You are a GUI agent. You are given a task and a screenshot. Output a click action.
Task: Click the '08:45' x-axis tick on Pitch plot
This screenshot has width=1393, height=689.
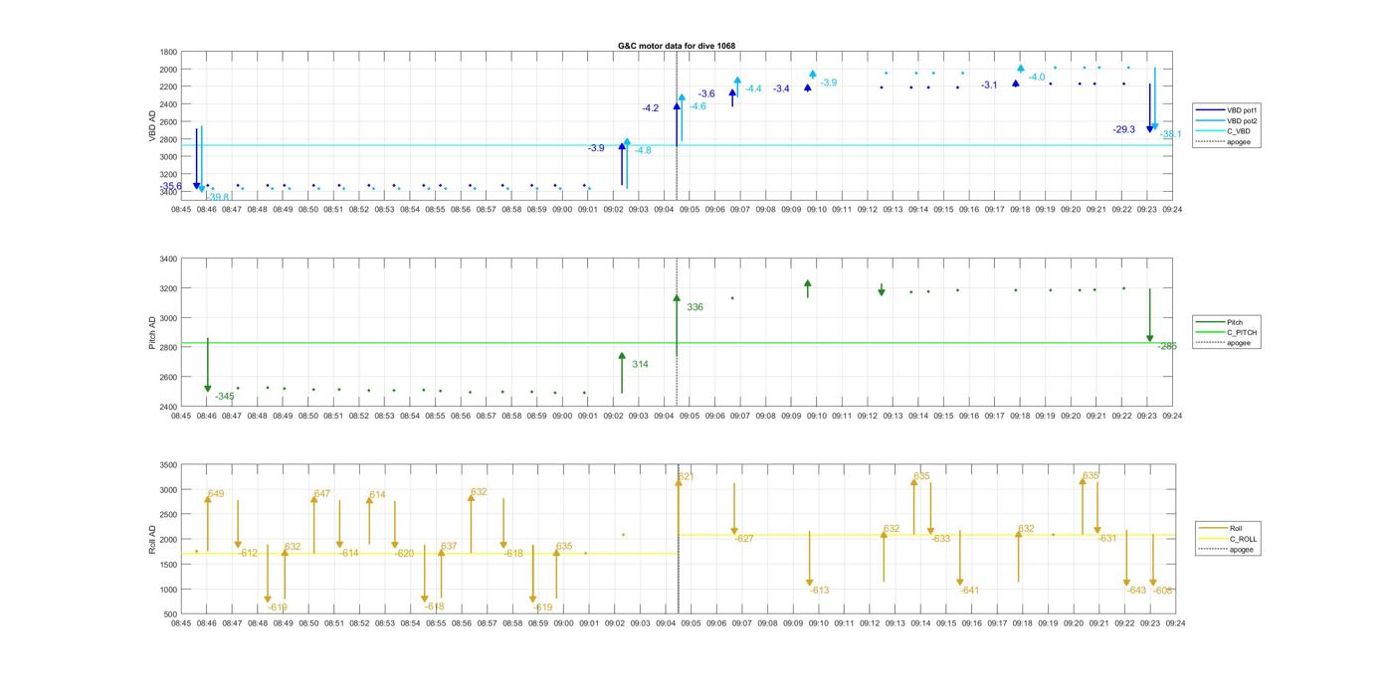coord(181,417)
